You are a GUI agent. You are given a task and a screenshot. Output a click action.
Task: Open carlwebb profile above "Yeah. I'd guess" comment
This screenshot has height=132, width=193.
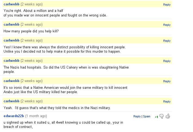click(x=11, y=101)
